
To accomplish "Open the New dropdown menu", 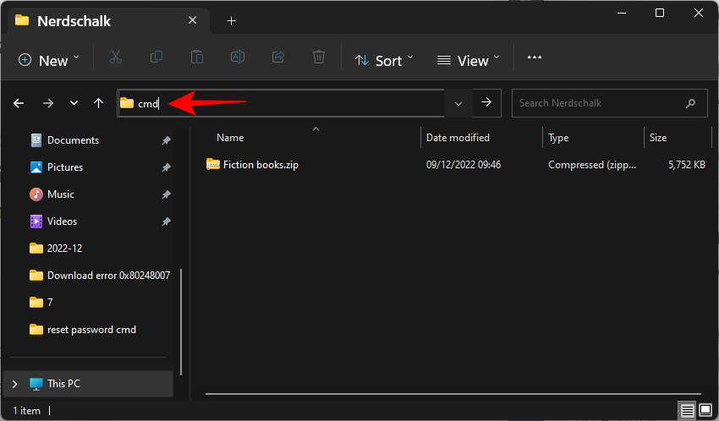I will click(x=49, y=60).
